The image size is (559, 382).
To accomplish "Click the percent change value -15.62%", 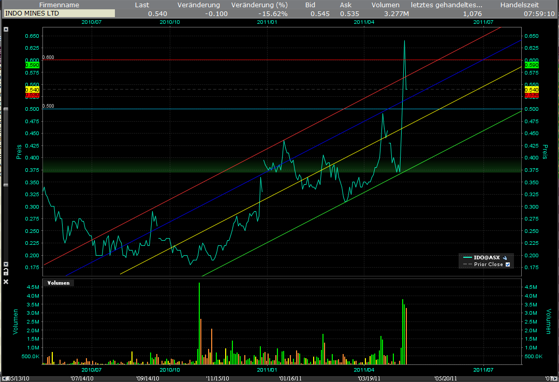I will tap(273, 14).
